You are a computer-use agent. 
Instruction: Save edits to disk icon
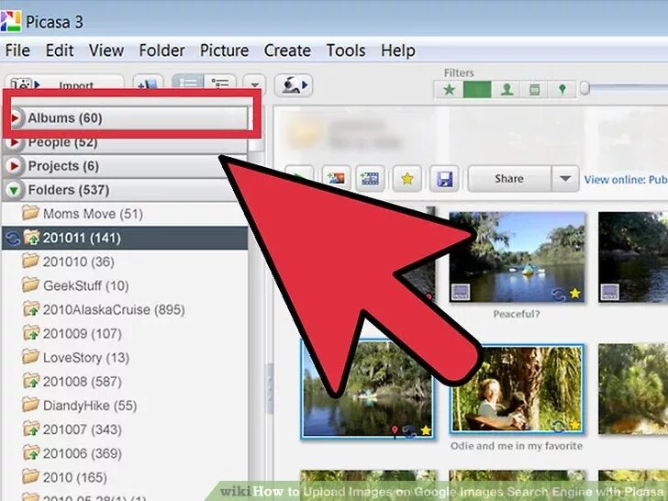[444, 179]
